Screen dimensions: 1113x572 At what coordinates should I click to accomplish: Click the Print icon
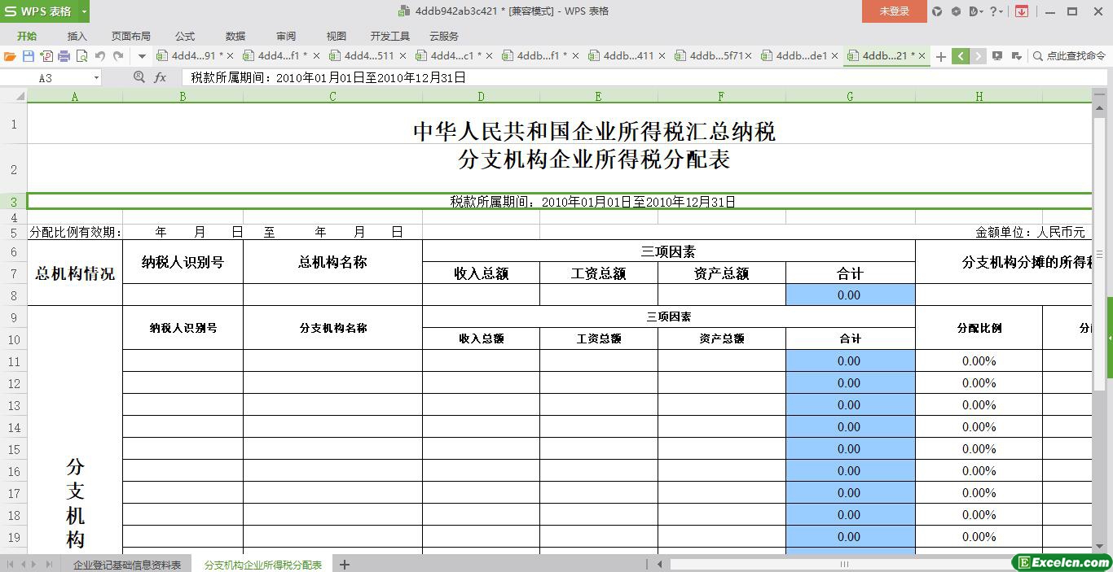[x=64, y=56]
